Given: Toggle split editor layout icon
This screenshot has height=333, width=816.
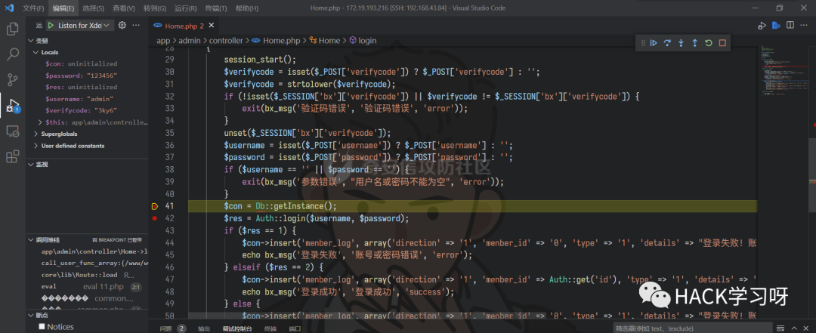Looking at the screenshot, I should click(792, 26).
